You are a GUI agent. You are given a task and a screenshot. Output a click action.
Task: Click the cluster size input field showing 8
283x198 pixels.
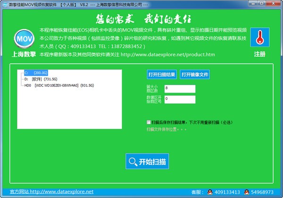179,88
